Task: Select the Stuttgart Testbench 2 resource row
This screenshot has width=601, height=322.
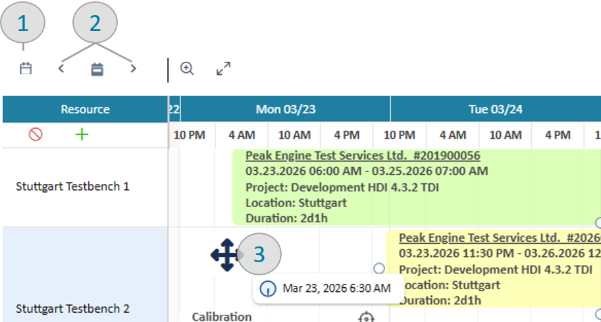Action: 85,274
